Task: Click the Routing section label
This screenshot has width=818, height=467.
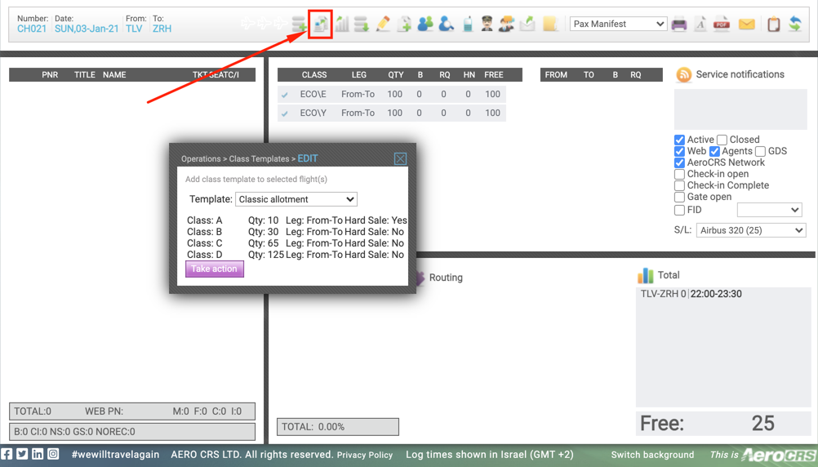Action: tap(446, 278)
